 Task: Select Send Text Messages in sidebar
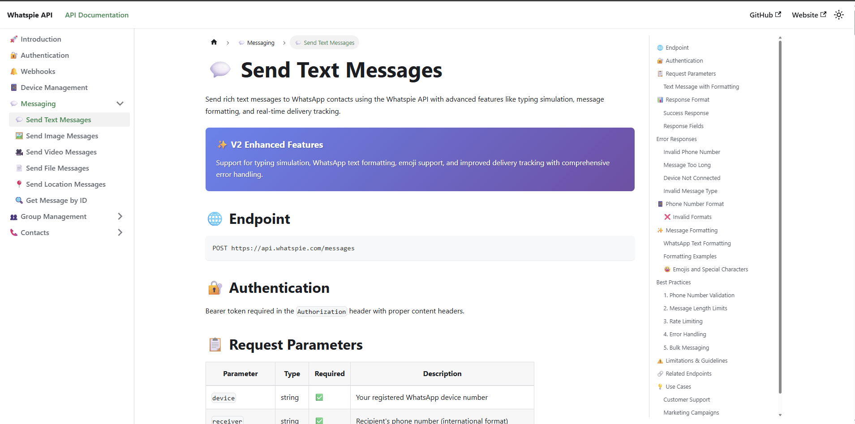69,120
